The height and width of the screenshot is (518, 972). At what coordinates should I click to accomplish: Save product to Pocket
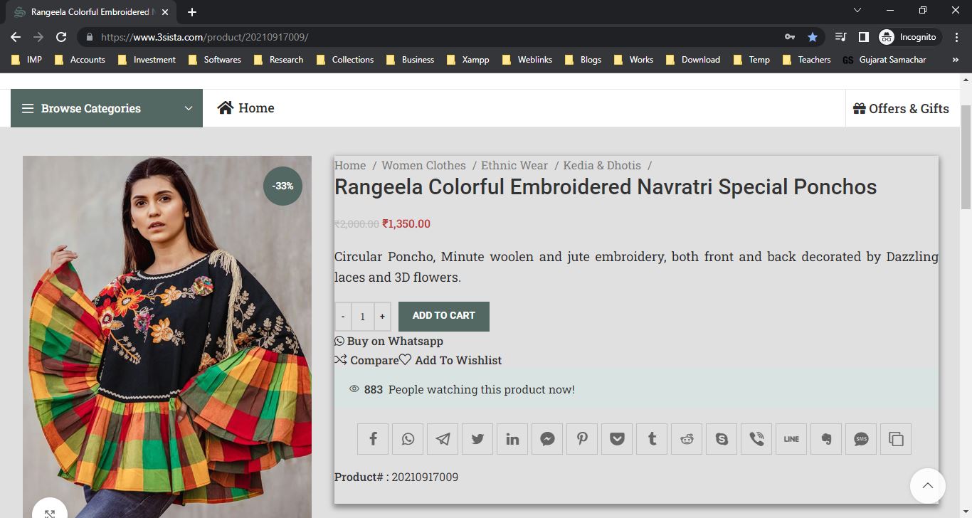[x=617, y=439]
